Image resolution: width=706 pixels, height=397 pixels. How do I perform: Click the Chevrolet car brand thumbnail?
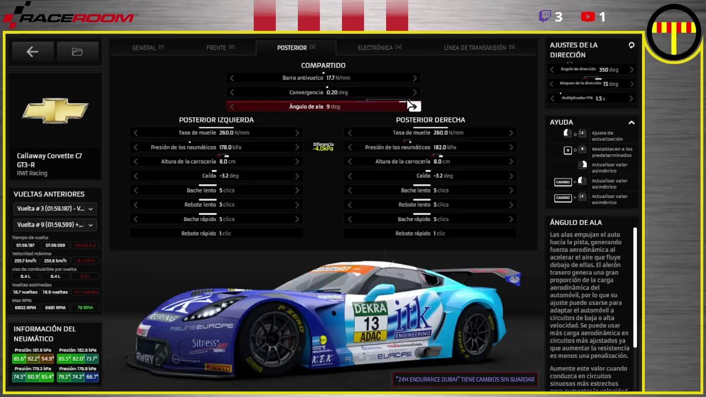(x=55, y=111)
